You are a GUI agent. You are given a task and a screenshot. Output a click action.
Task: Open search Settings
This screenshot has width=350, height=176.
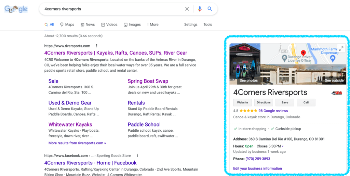(191, 25)
